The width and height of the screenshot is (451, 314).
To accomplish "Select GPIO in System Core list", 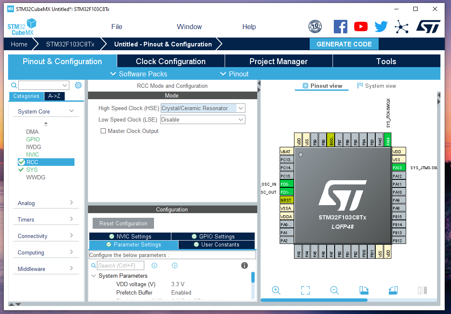I will coord(33,139).
